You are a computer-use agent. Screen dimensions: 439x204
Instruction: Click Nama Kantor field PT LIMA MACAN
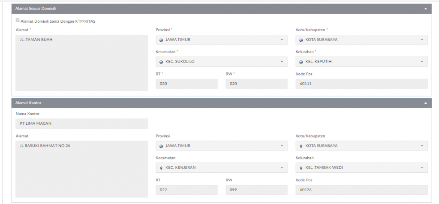[x=81, y=123]
